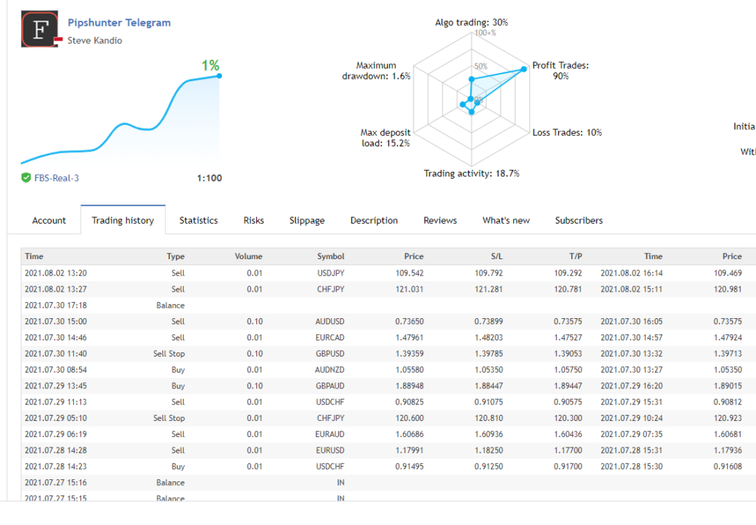
Task: Click the 2021.08.02 13:20 open time
Action: pyautogui.click(x=56, y=273)
